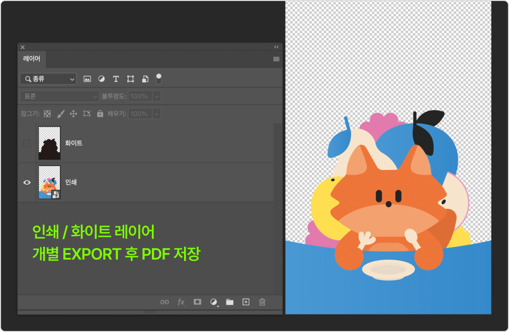Create a new layer group folder

(x=229, y=302)
